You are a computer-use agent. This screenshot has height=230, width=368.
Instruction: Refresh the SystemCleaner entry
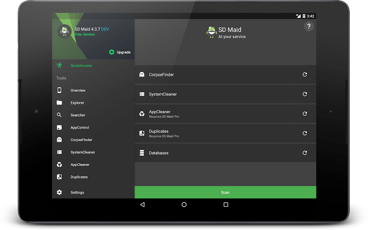coord(305,94)
